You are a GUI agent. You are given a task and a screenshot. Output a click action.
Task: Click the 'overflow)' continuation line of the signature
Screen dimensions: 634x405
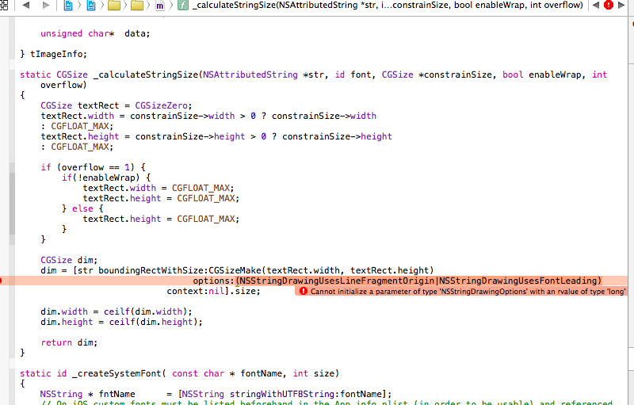[63, 85]
